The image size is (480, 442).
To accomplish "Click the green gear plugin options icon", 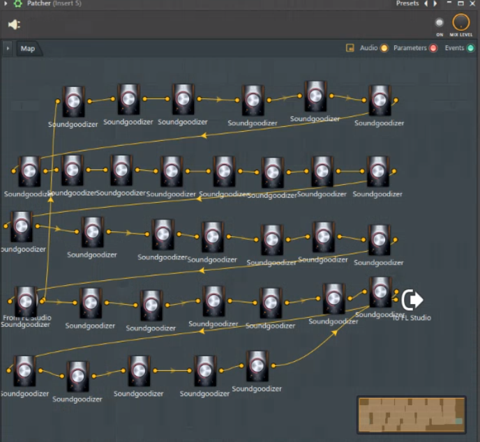I will click(17, 3).
